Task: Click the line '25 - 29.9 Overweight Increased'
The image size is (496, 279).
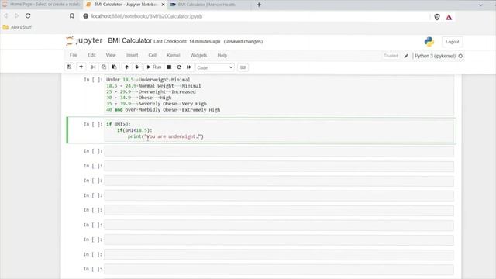Action: [x=151, y=91]
